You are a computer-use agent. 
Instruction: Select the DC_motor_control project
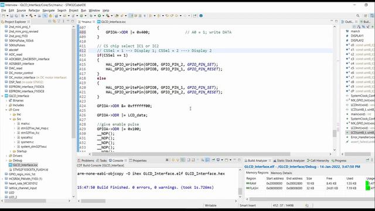(x=19, y=73)
